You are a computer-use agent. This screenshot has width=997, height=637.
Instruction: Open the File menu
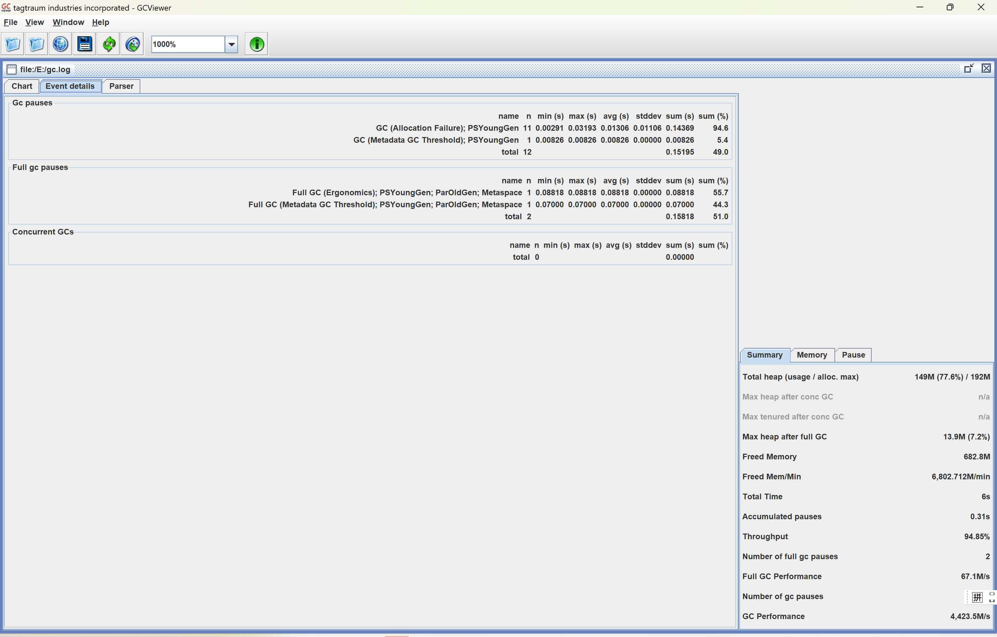[x=10, y=22]
